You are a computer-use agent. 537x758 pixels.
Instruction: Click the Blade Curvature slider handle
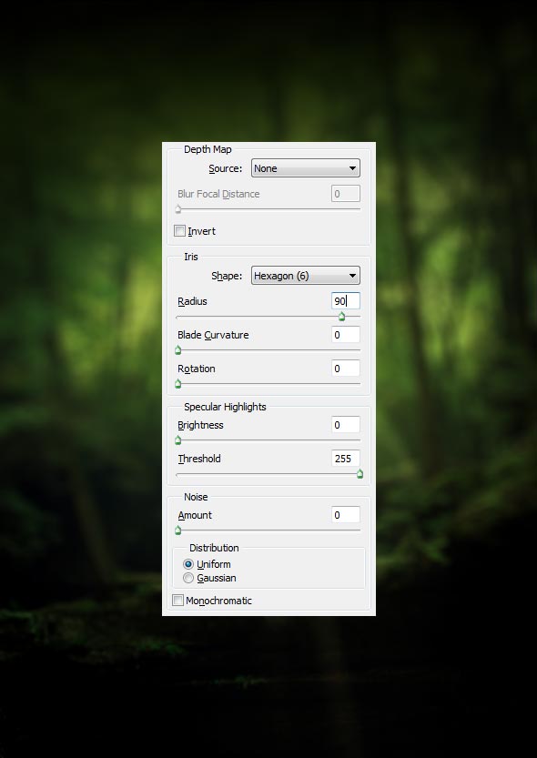pos(177,350)
